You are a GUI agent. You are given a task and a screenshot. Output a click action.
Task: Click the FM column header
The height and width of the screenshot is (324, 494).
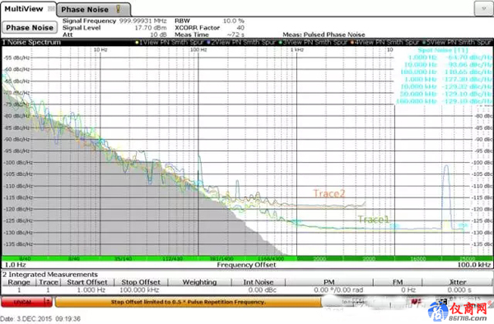(x=398, y=282)
